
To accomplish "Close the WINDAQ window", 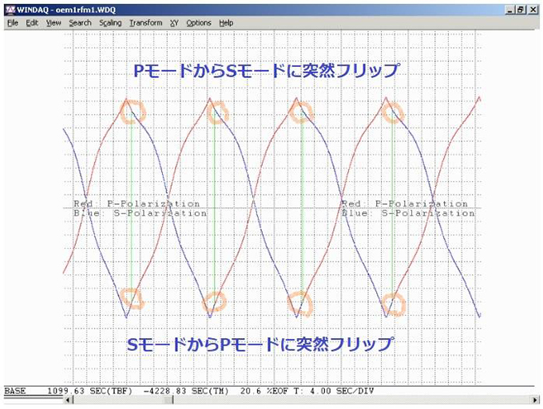I will [x=533, y=10].
